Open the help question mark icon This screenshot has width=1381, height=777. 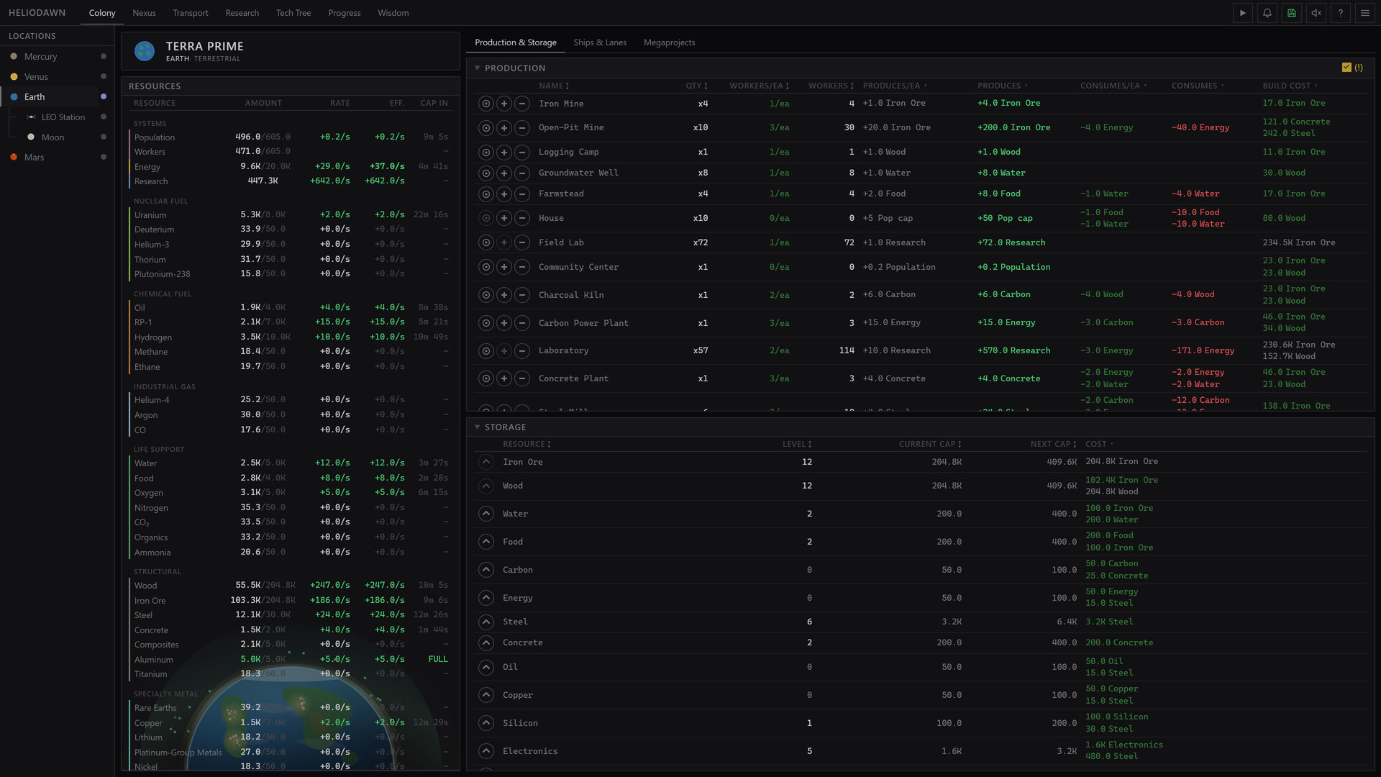(x=1340, y=13)
